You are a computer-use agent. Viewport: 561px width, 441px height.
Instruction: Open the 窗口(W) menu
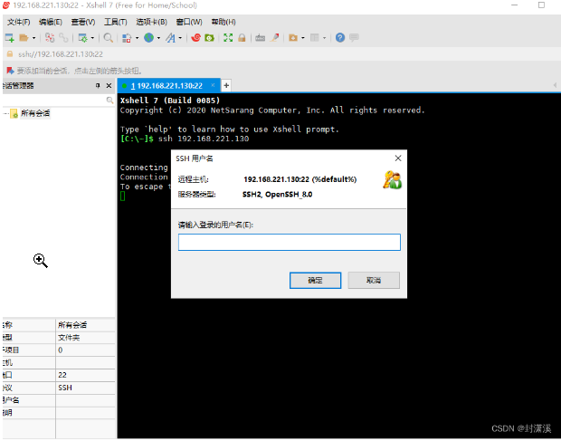[189, 22]
